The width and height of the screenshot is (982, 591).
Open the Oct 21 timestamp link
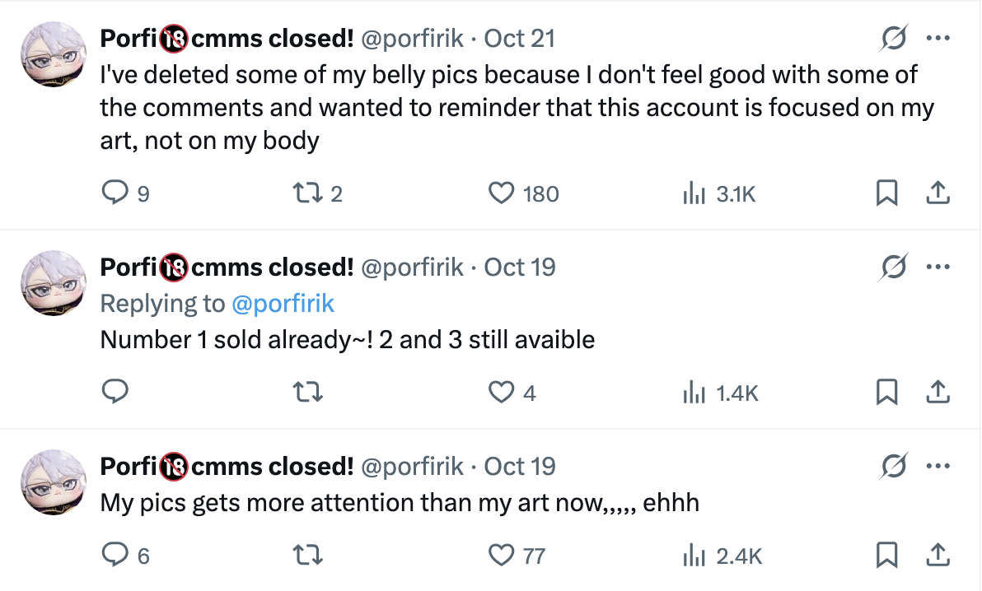click(519, 38)
